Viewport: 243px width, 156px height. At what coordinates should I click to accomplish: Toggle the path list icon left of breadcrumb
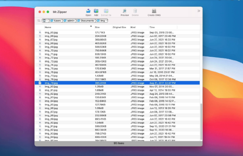coord(38,21)
